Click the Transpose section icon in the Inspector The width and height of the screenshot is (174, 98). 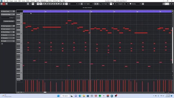14,38
